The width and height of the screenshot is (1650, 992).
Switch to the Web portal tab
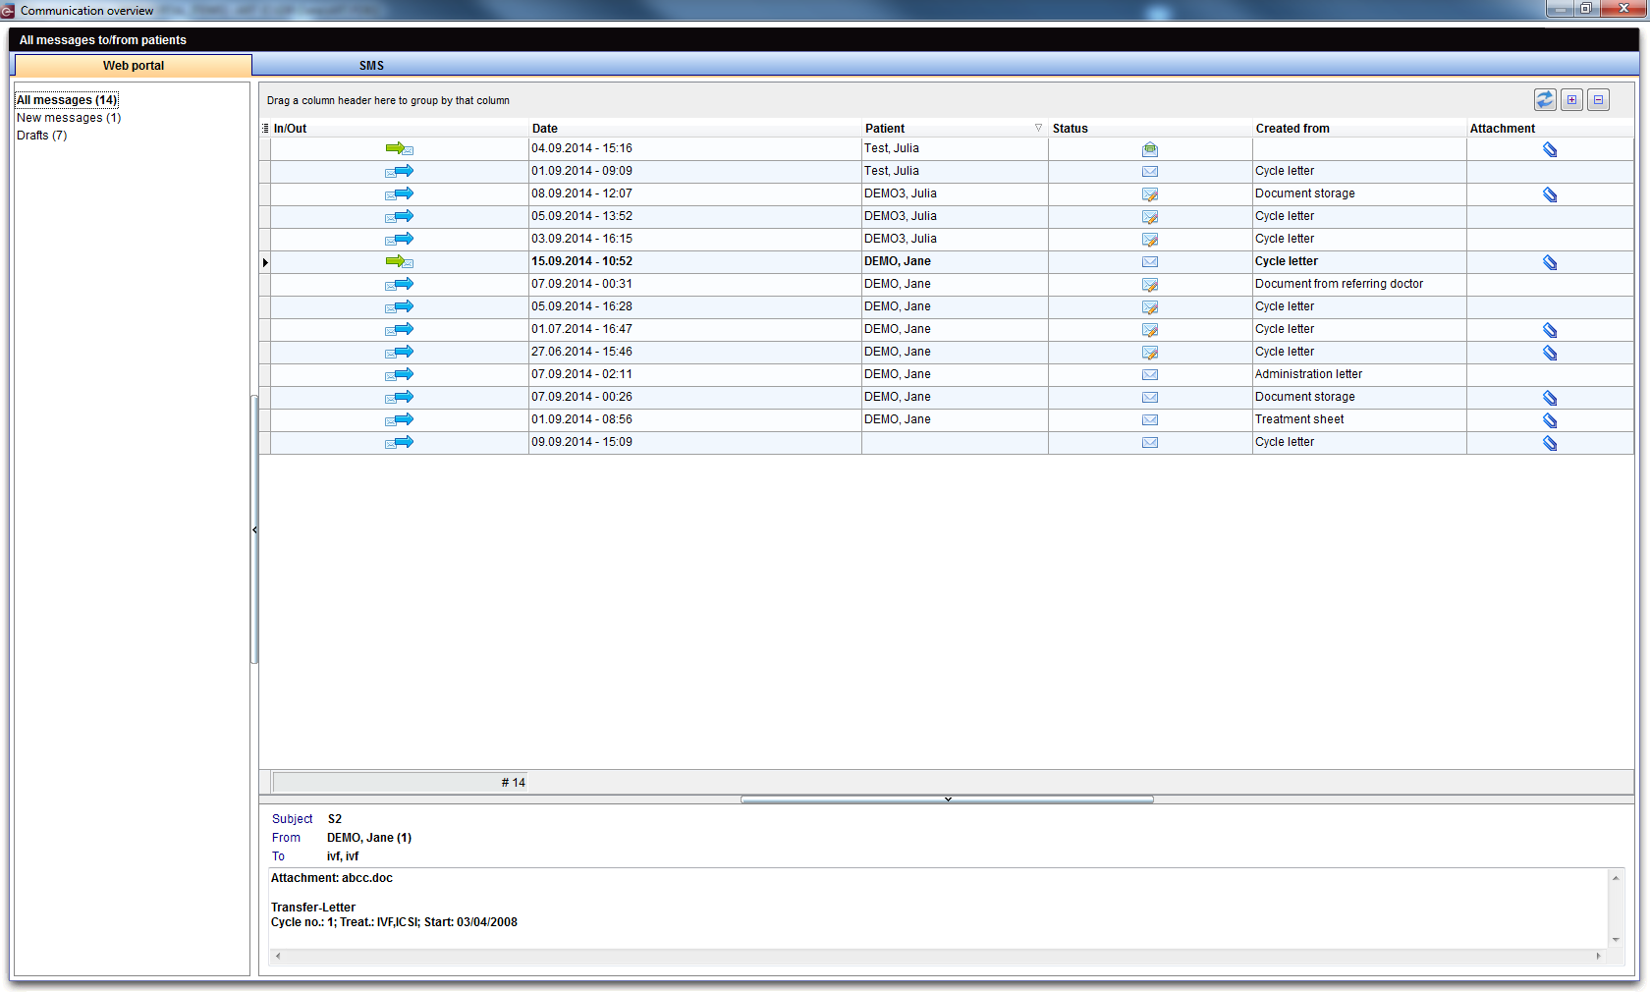point(134,65)
